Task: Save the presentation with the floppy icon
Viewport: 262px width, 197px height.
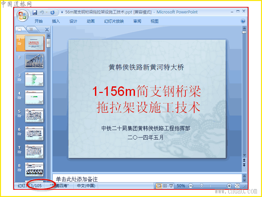Action: coord(35,12)
